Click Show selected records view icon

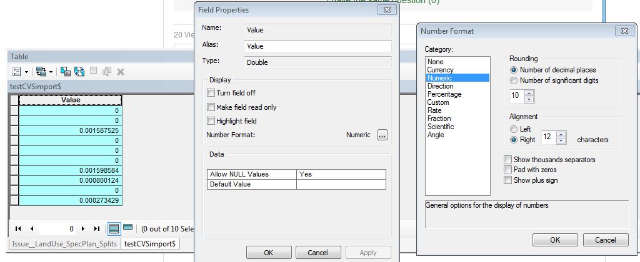[128, 228]
